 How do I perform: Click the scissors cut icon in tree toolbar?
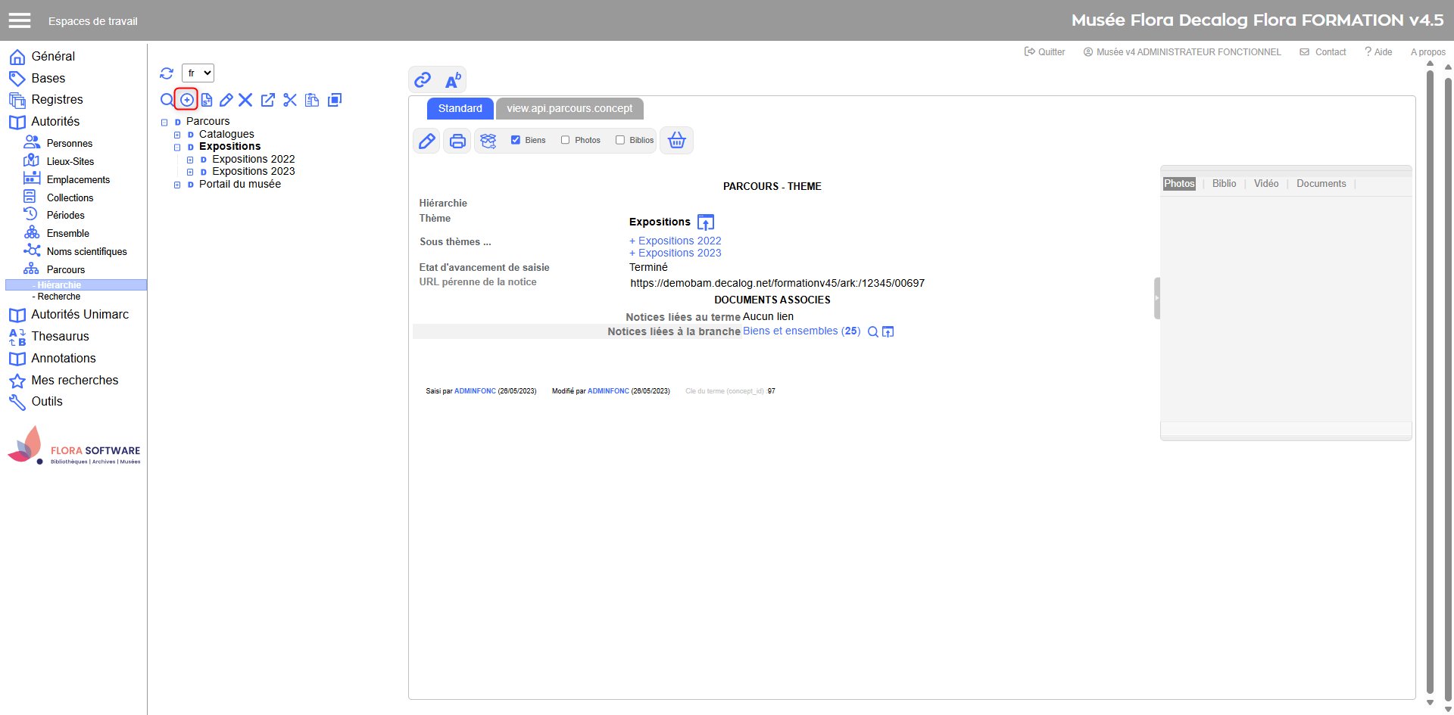290,100
